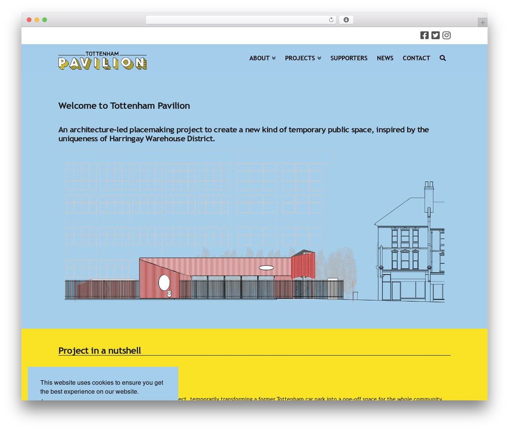
Task: Open the Contact page
Action: (416, 58)
